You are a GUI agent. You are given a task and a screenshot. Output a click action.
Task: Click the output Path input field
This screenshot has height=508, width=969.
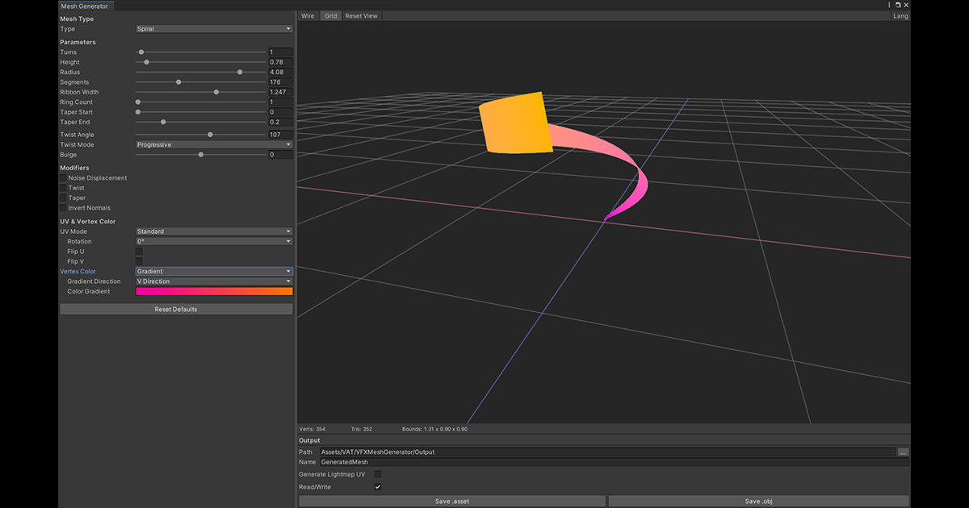(x=607, y=452)
